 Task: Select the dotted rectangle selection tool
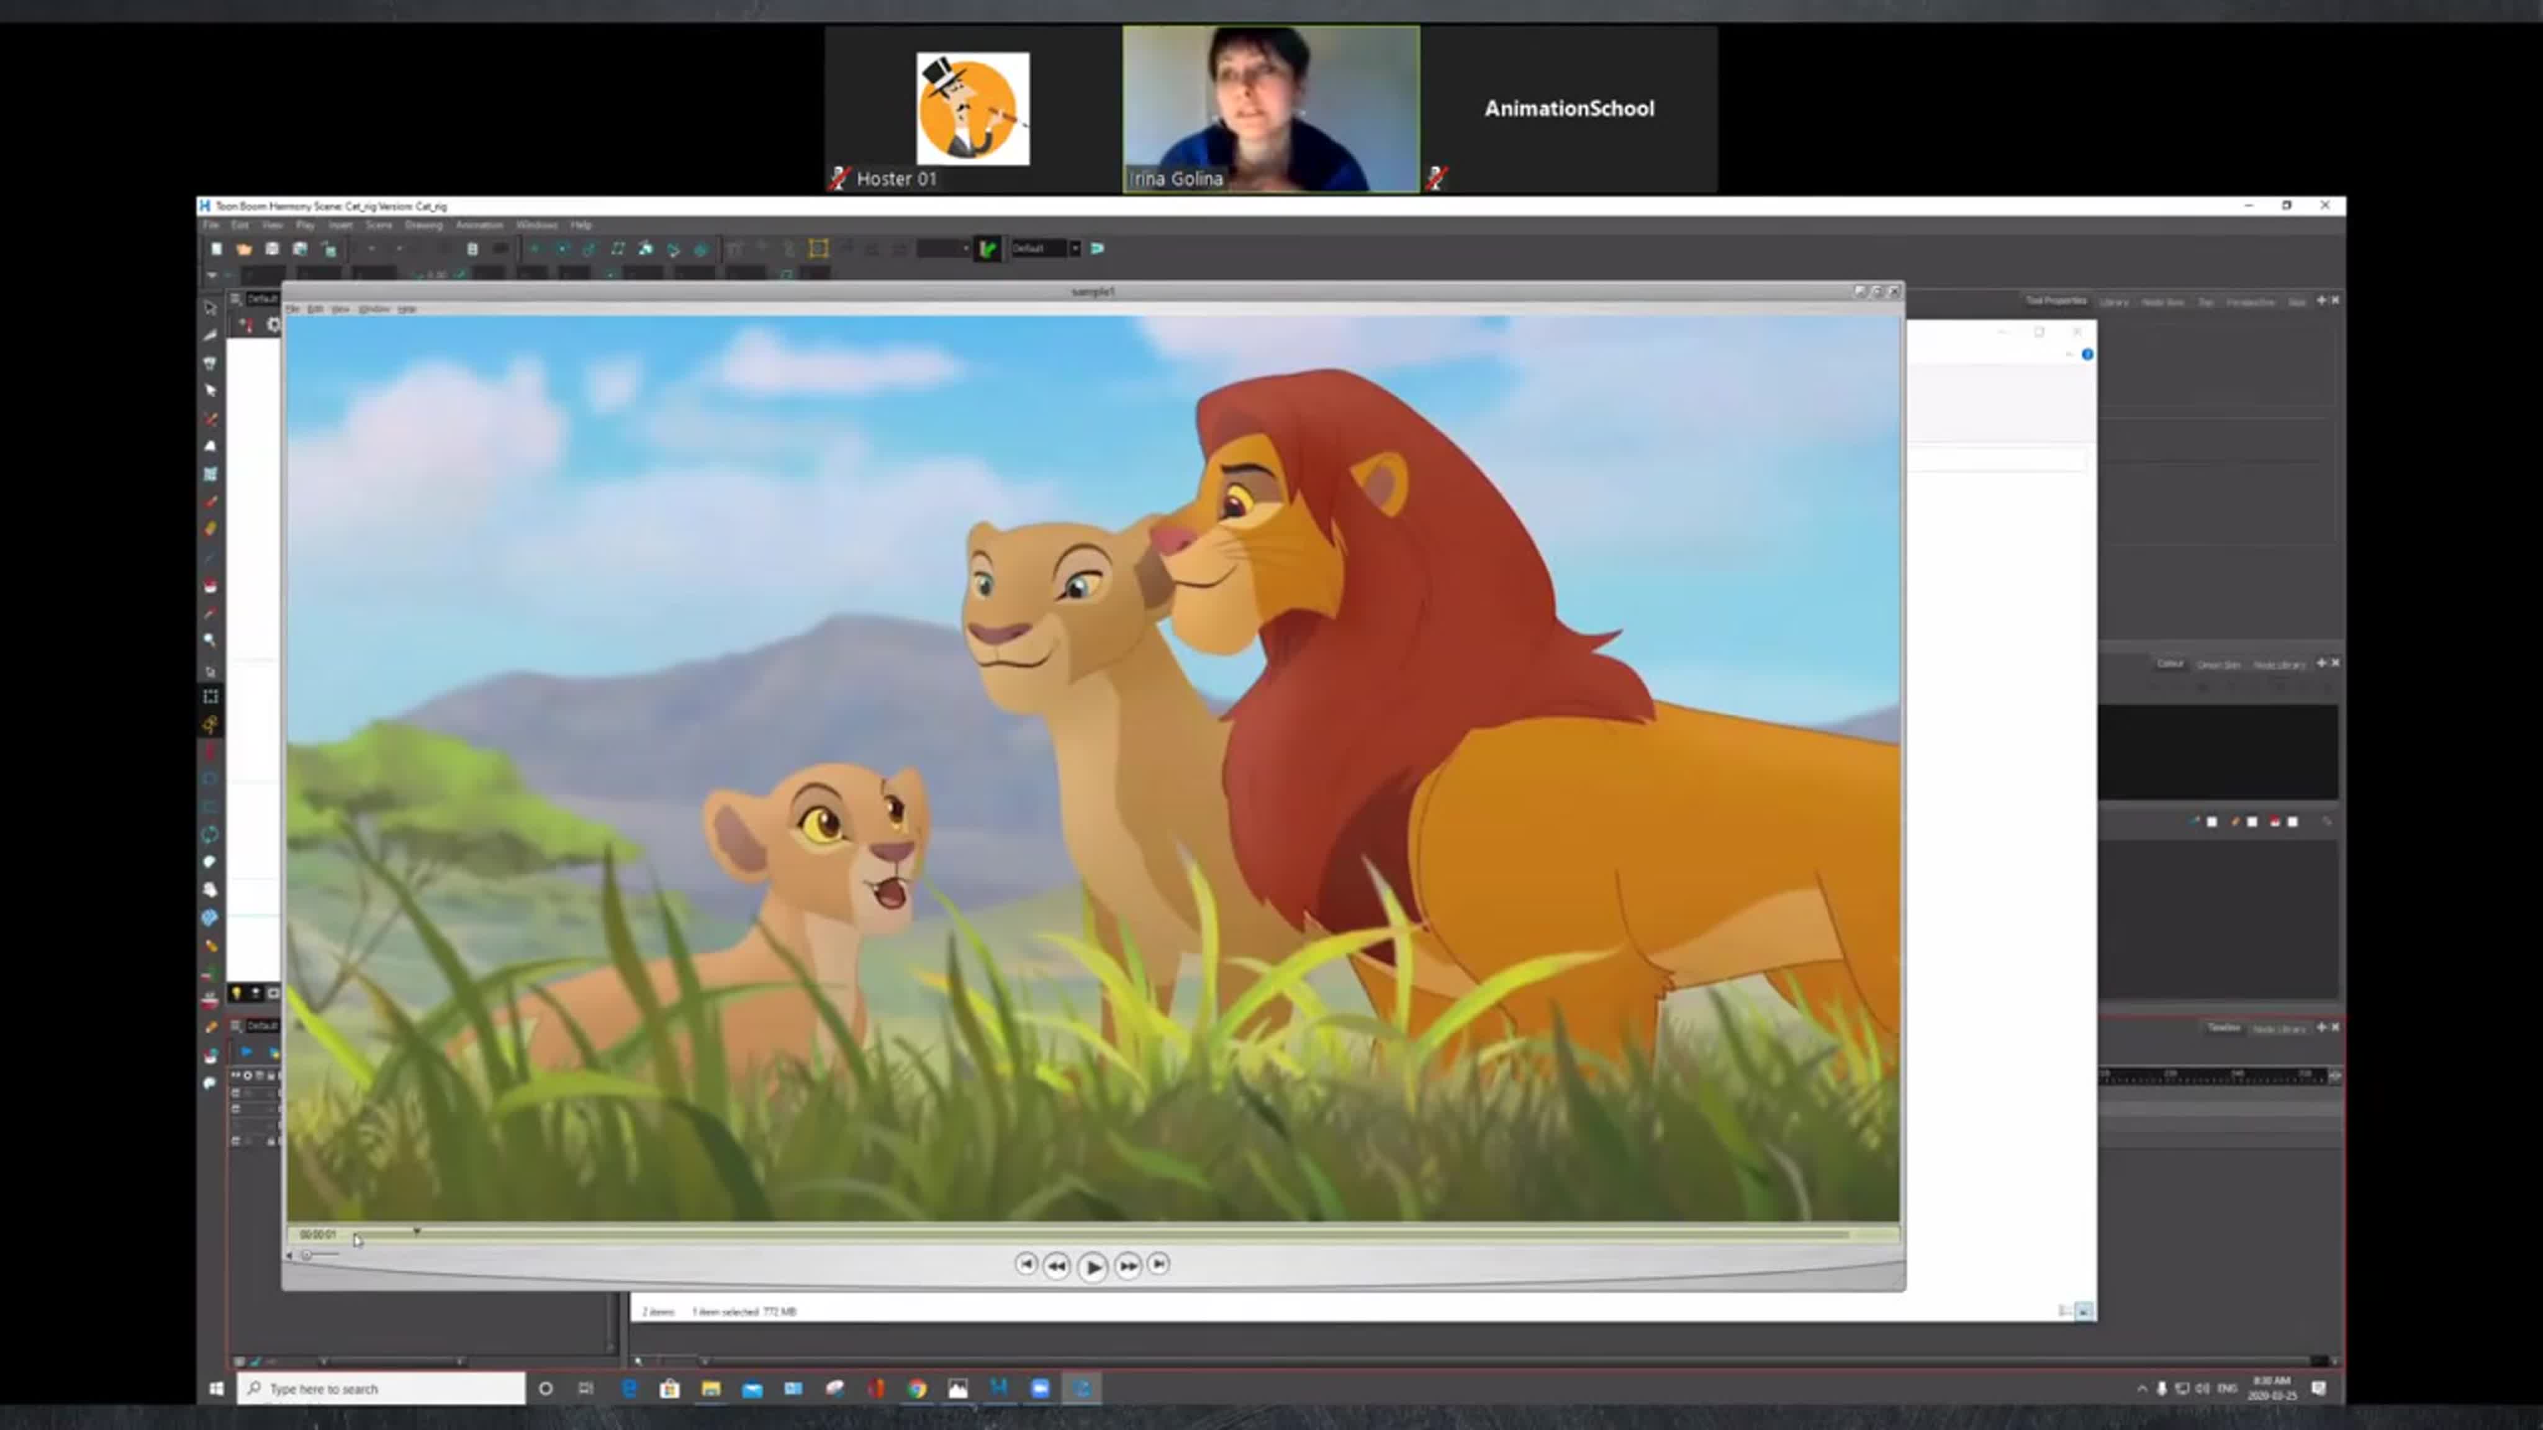point(209,697)
